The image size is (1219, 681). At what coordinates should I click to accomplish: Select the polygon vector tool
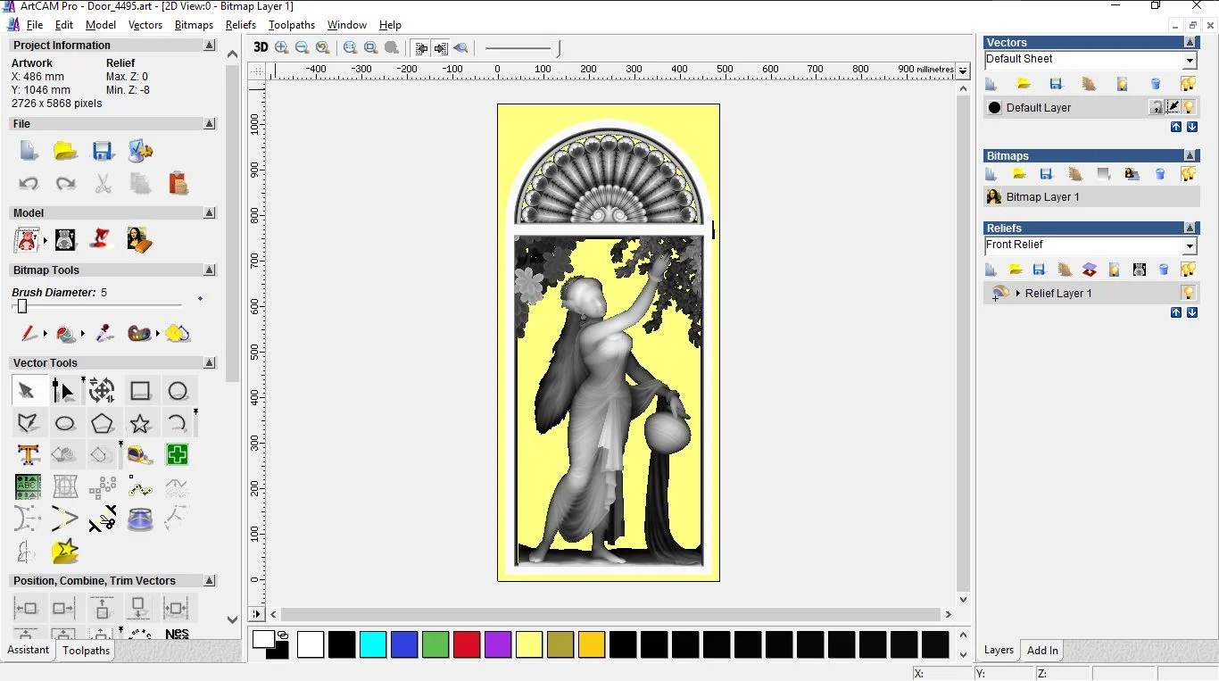pyautogui.click(x=103, y=424)
